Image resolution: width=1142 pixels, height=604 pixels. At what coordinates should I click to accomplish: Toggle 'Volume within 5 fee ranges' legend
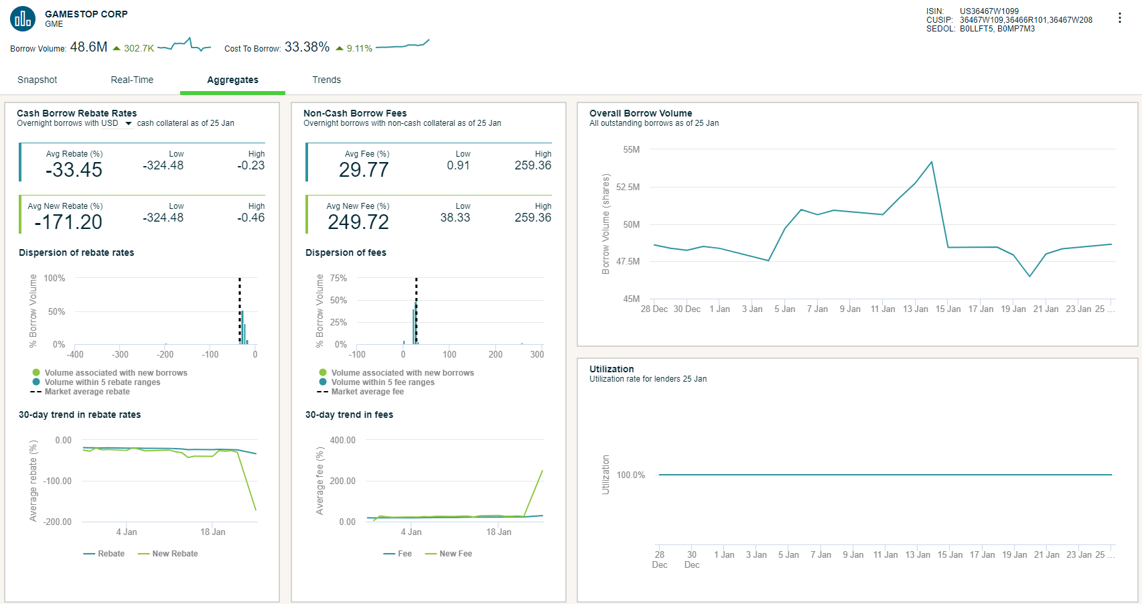point(377,382)
